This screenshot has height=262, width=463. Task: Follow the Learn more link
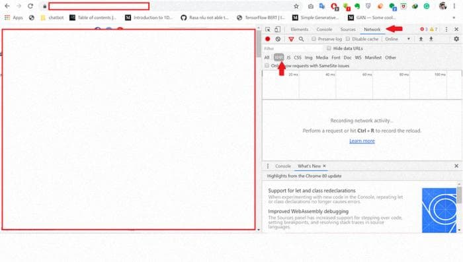(x=362, y=141)
